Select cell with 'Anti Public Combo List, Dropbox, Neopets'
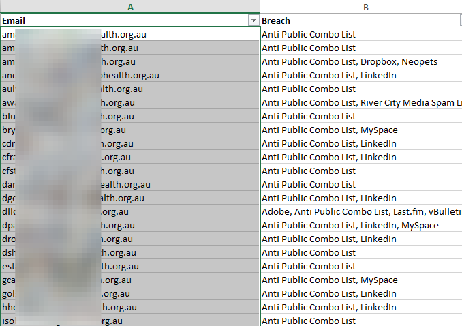This screenshot has height=326, width=462. 361,61
